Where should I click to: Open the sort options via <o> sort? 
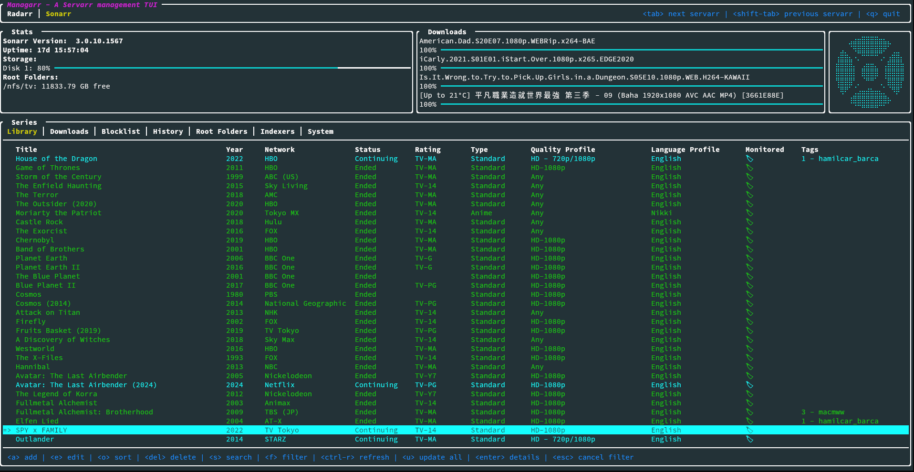pos(114,457)
